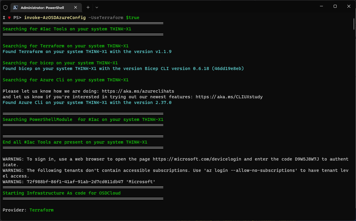Click 'Searching for bicep' line
Viewport: 356px width, 221px height.
(60, 63)
